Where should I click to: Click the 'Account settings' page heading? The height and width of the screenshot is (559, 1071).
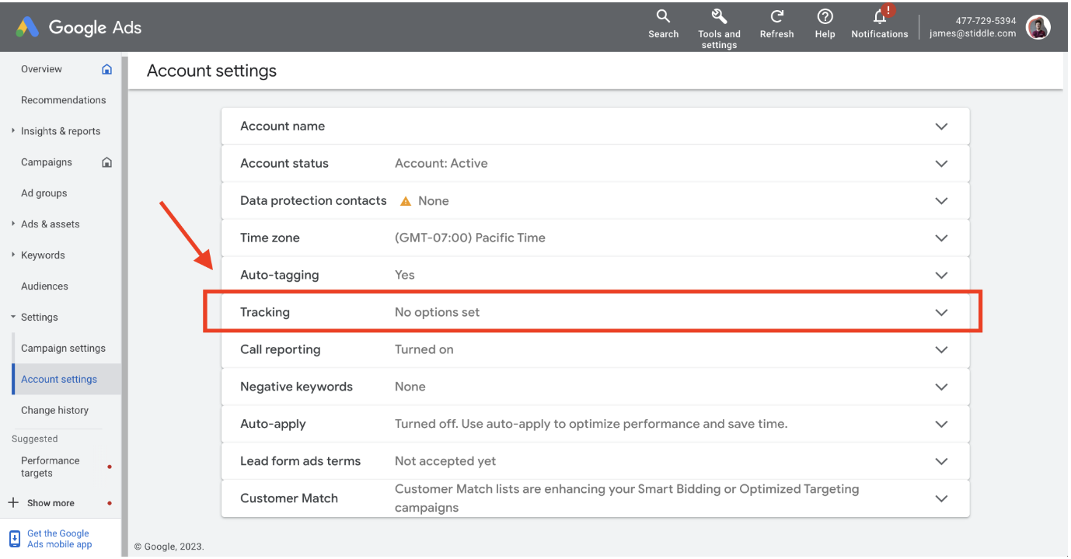coord(211,71)
